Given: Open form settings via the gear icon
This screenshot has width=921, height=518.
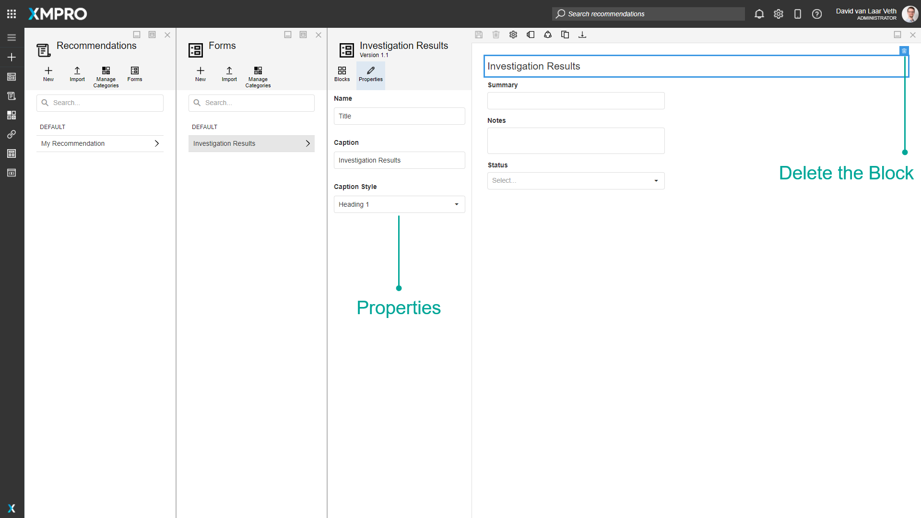Looking at the screenshot, I should [x=513, y=35].
